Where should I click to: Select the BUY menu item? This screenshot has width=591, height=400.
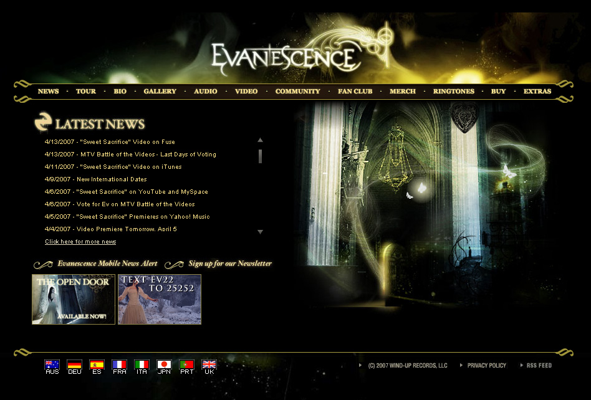[498, 91]
